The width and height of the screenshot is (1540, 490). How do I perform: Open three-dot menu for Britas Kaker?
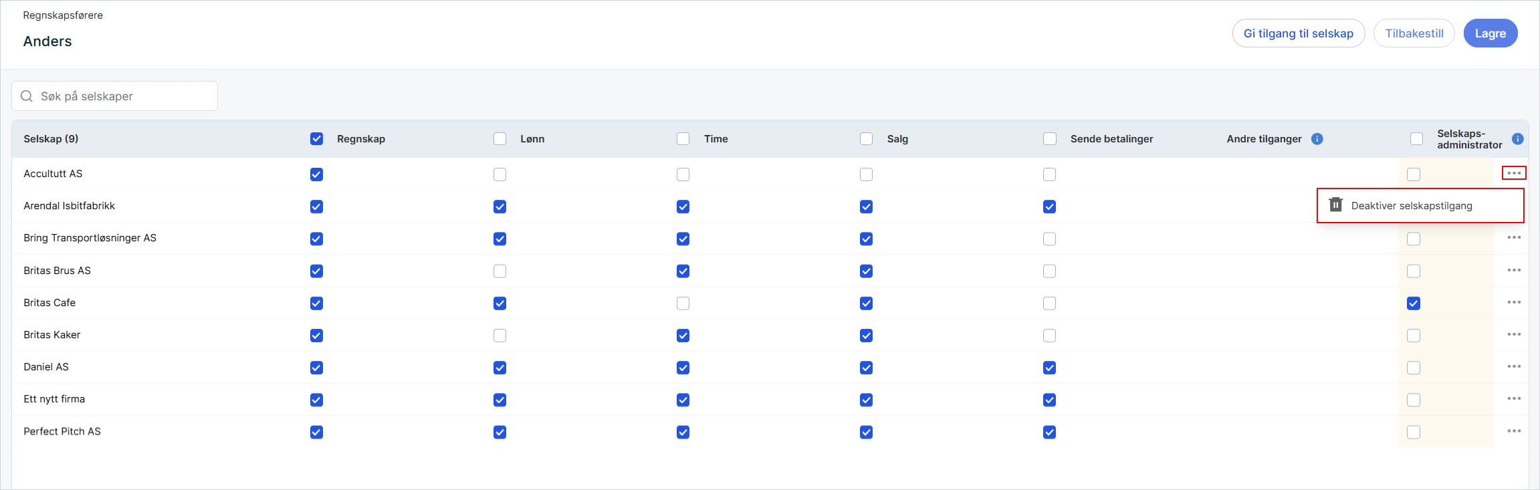pyautogui.click(x=1514, y=334)
